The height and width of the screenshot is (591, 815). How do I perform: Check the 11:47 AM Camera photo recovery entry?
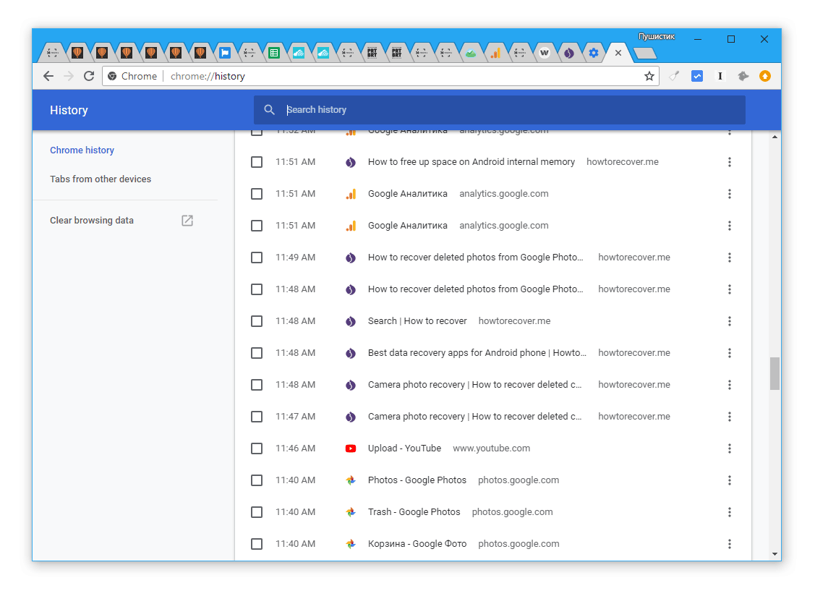point(257,417)
